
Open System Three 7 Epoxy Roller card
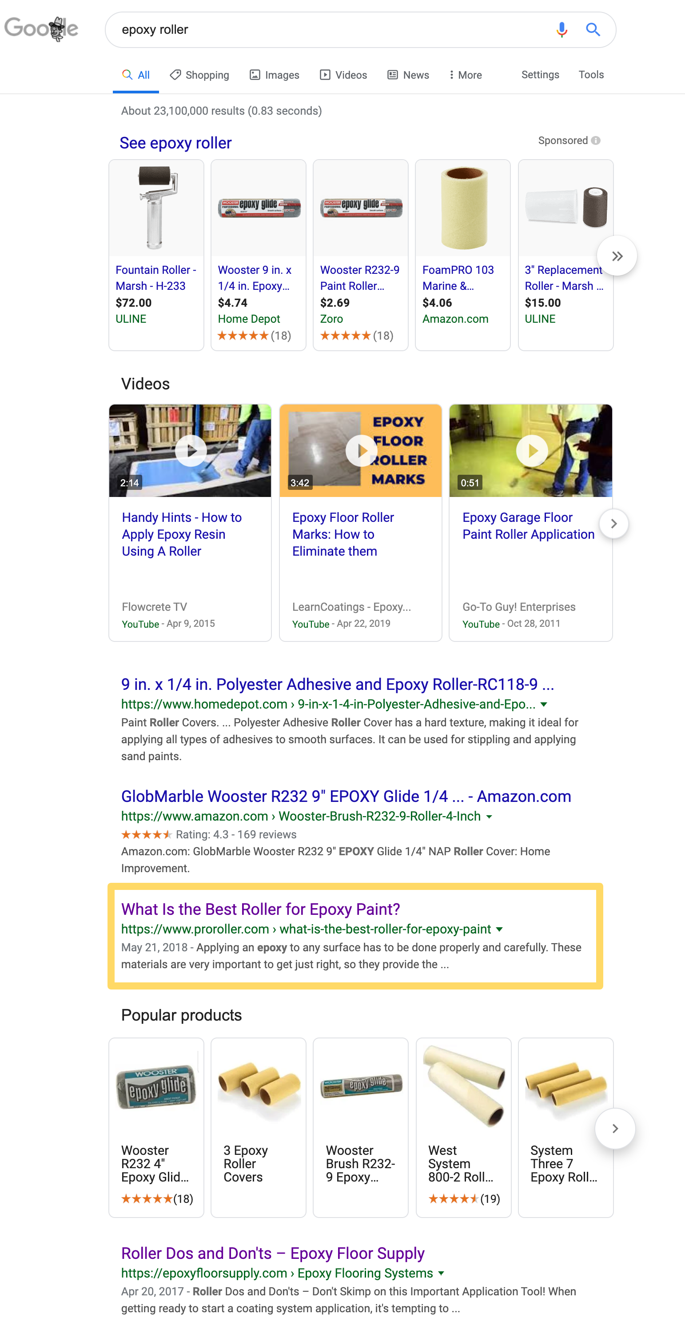coord(566,1128)
